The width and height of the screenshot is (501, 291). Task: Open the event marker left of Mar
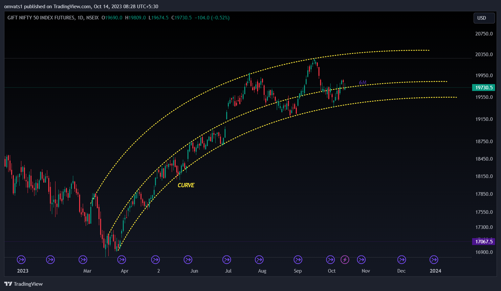click(83, 260)
